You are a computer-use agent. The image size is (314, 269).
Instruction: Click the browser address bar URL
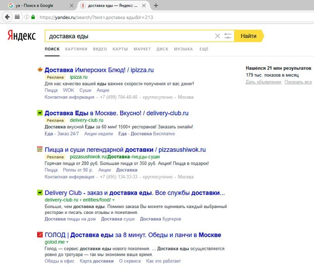96,17
